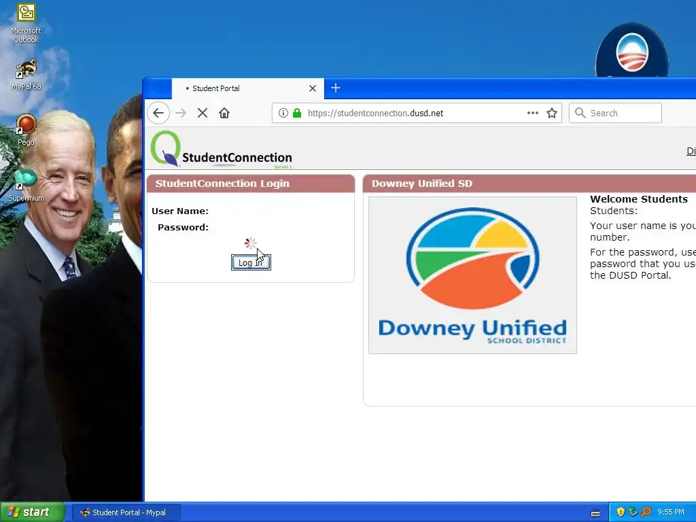
Task: Go back using the browser back arrow
Action: coord(158,113)
